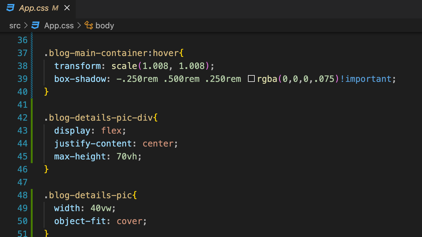Click line number 42 in gutter
Image resolution: width=422 pixels, height=237 pixels.
22,118
